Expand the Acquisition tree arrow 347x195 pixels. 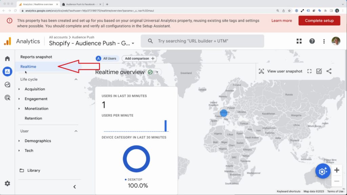(19, 89)
